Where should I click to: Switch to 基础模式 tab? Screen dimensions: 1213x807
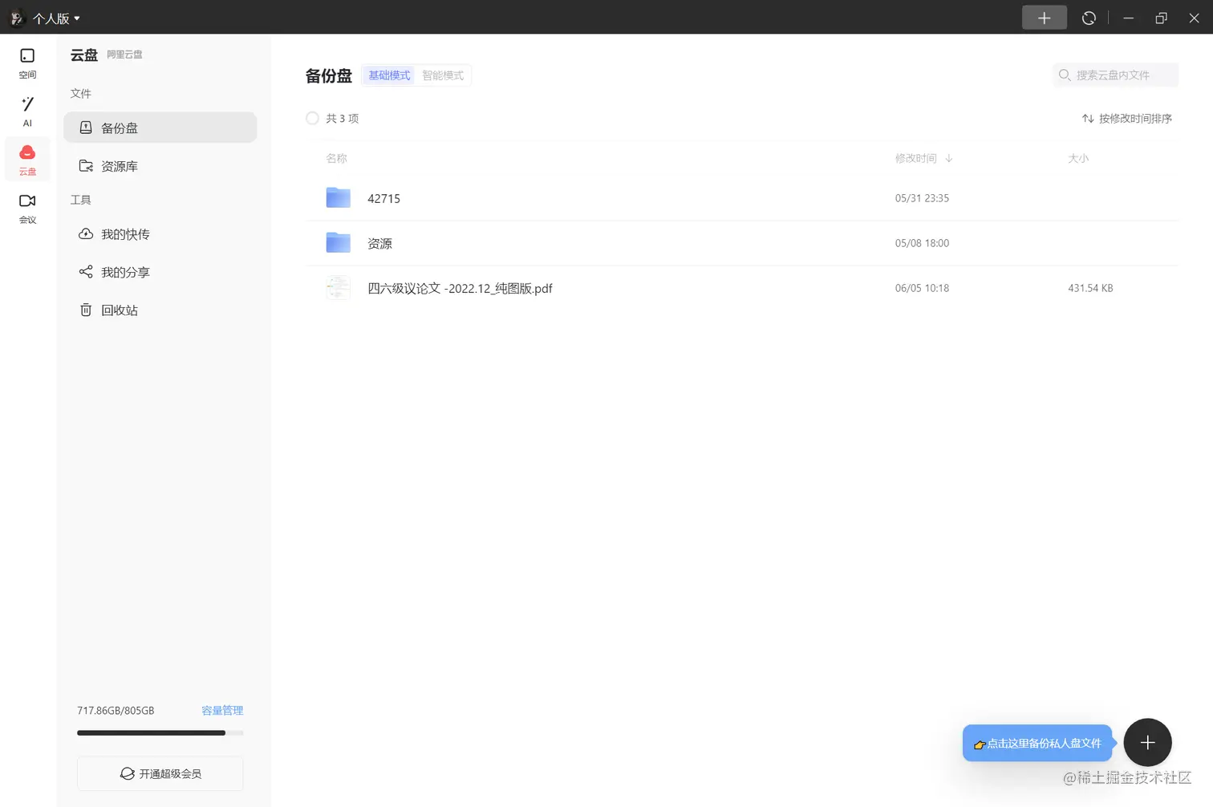(x=389, y=75)
